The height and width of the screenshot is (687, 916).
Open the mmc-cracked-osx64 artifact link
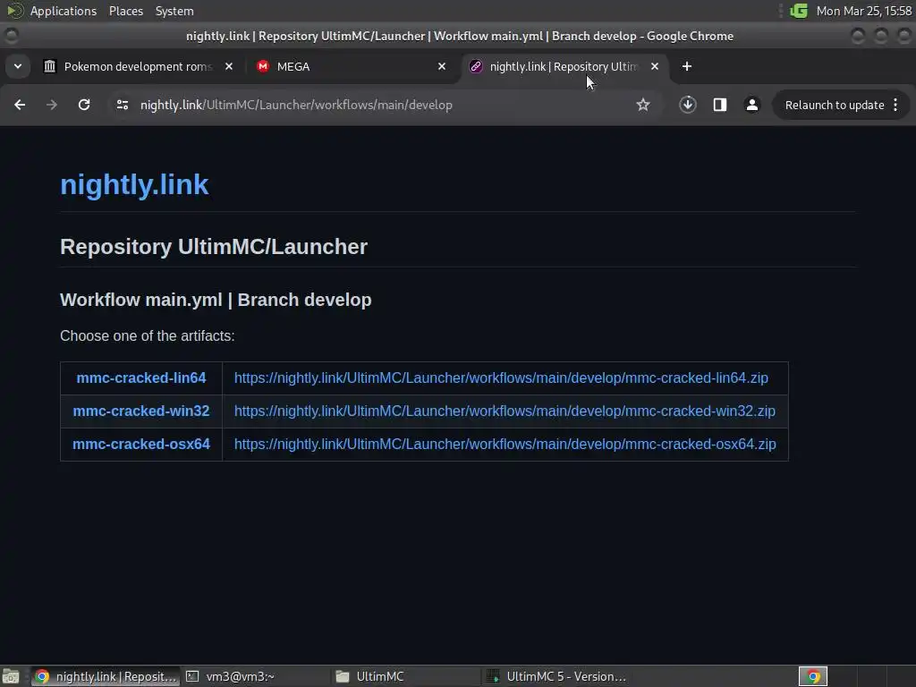coord(141,444)
